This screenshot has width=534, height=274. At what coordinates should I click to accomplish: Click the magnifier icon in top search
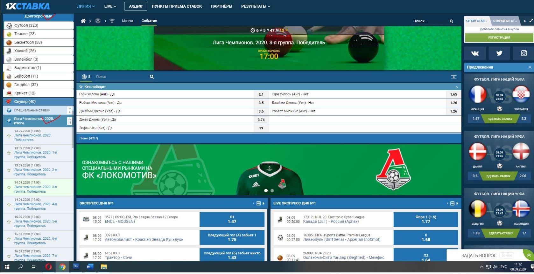coord(451,21)
